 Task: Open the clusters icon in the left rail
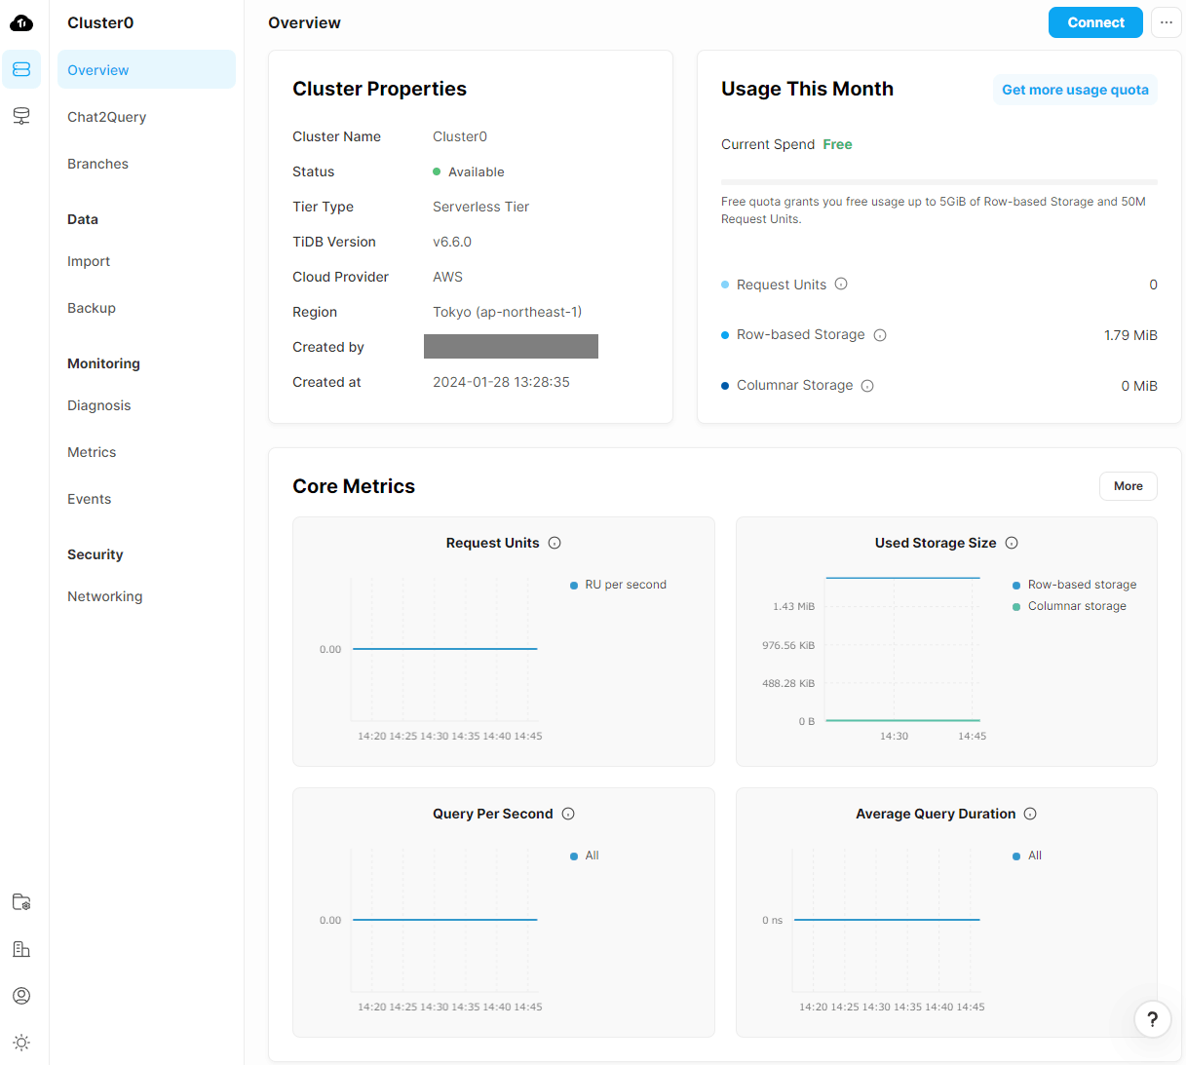[21, 69]
